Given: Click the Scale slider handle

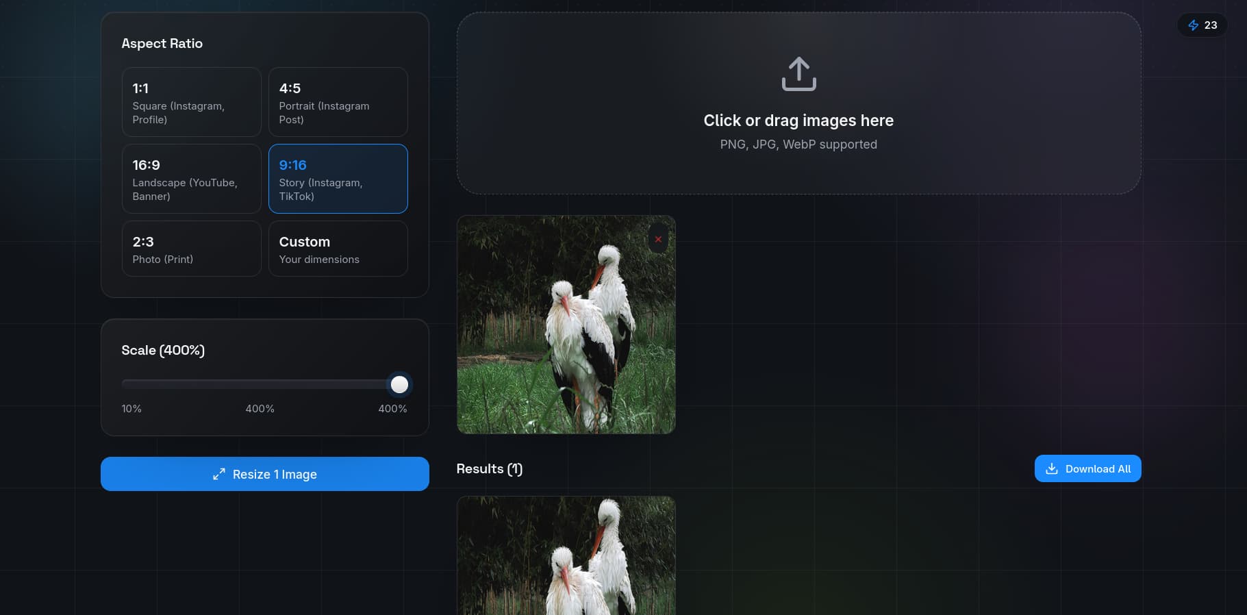Looking at the screenshot, I should 399,385.
